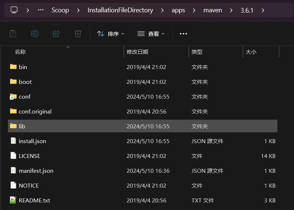Image resolution: width=294 pixels, height=210 pixels.
Task: Click the paste clipboard icon
Action: (x=13, y=34)
